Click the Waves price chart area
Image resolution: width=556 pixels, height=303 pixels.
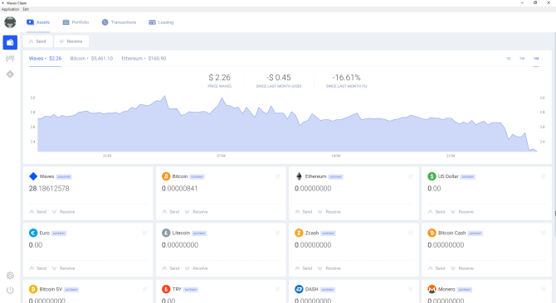tap(287, 123)
